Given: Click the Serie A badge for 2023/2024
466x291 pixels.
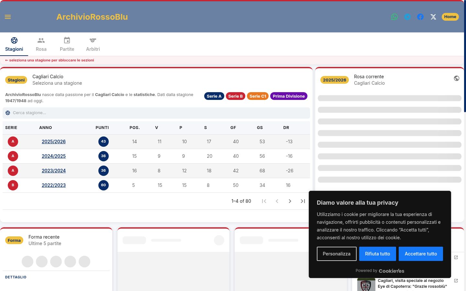Looking at the screenshot, I should coord(13,171).
